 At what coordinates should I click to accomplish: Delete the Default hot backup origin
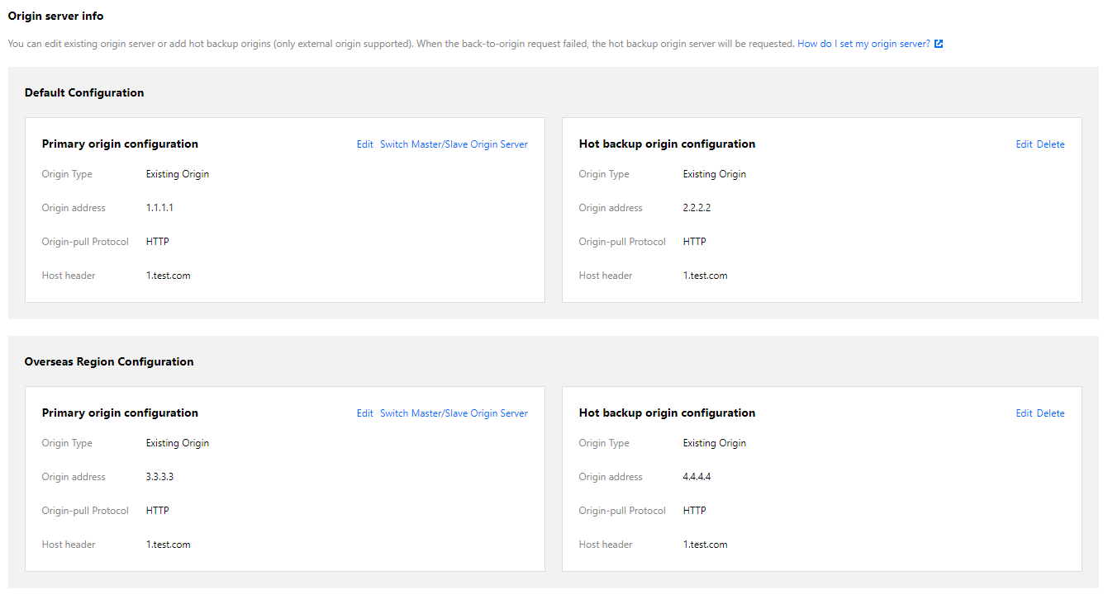[1050, 144]
